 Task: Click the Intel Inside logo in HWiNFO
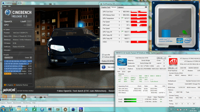(x=122, y=62)
